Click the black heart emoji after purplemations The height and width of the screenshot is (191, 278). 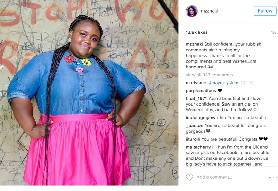[220, 90]
